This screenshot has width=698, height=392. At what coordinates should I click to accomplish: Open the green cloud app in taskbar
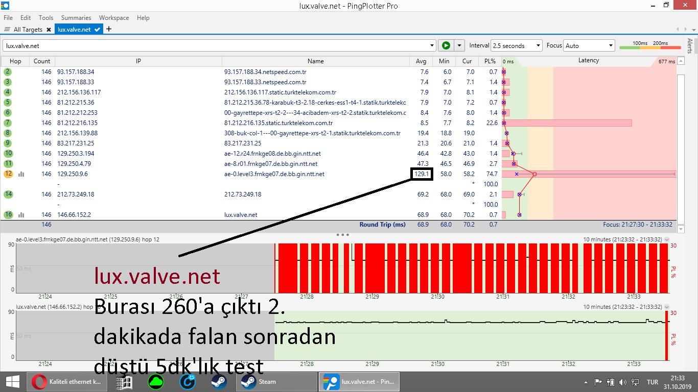coord(155,381)
